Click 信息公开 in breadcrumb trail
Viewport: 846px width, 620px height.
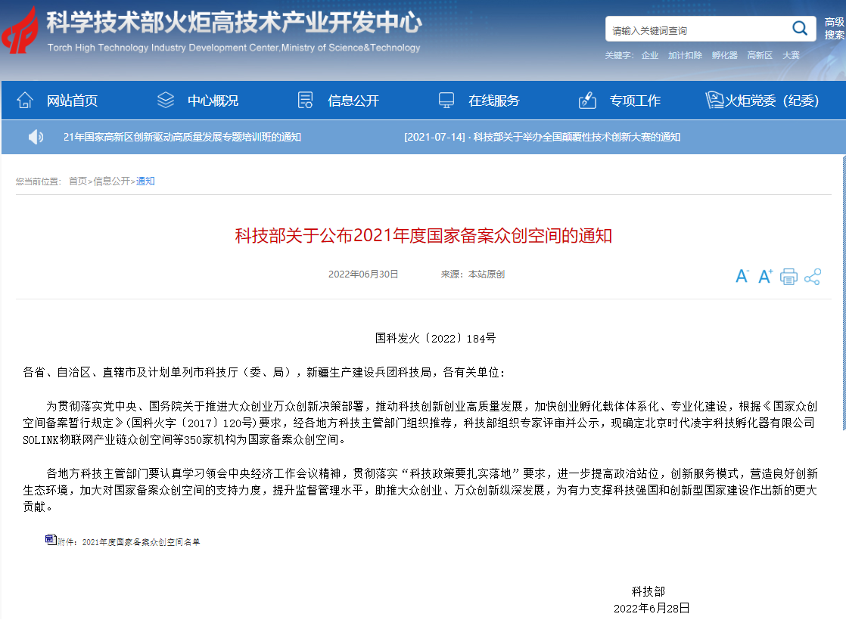pyautogui.click(x=111, y=181)
